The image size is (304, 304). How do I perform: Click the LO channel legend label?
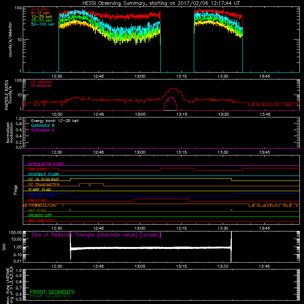[x=42, y=82]
